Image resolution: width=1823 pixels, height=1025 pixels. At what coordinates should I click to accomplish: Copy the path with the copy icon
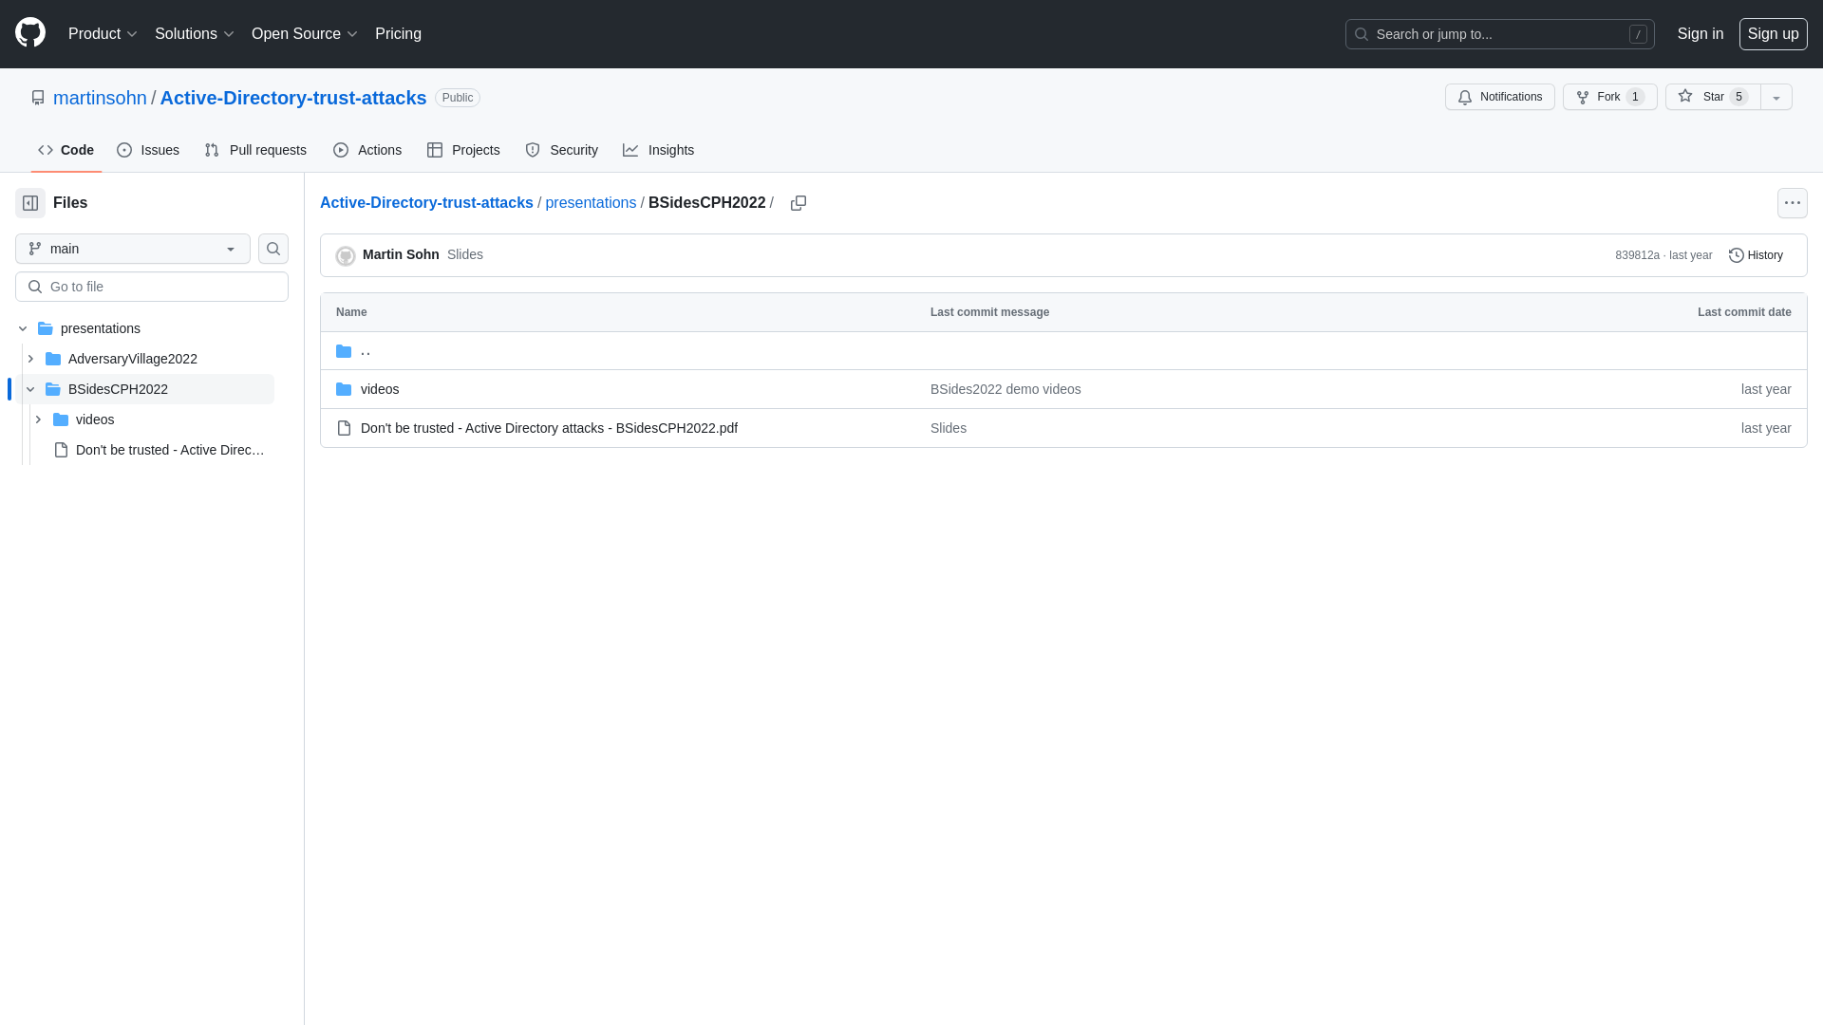tap(799, 203)
